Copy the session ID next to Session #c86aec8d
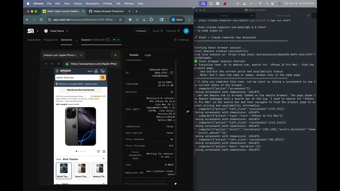Image resolution: width=340 pixels, height=191 pixels. [108, 40]
